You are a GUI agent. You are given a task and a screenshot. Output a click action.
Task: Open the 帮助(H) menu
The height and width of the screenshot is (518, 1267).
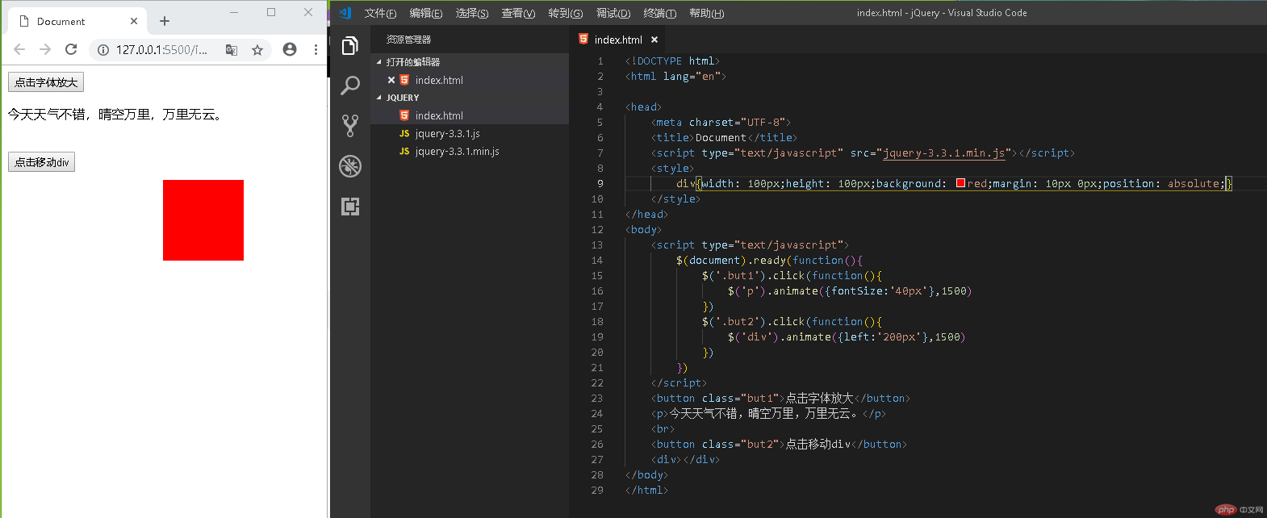tap(707, 13)
